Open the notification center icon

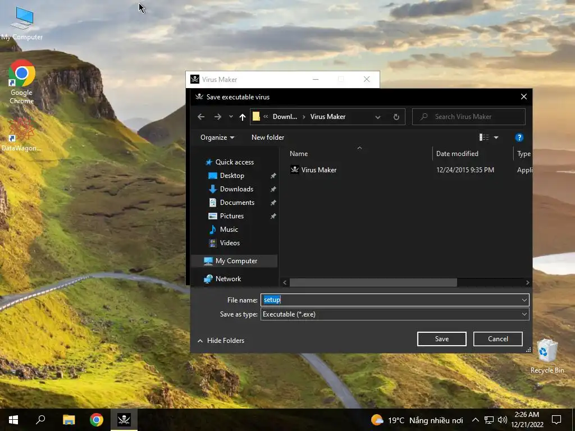(556, 420)
